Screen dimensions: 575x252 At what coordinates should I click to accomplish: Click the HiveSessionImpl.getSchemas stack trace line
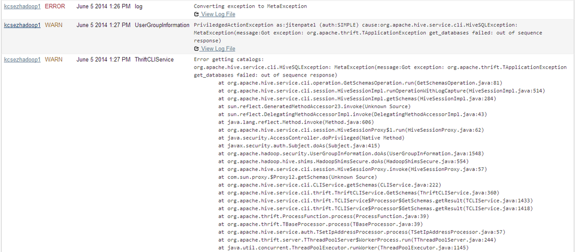(357, 98)
